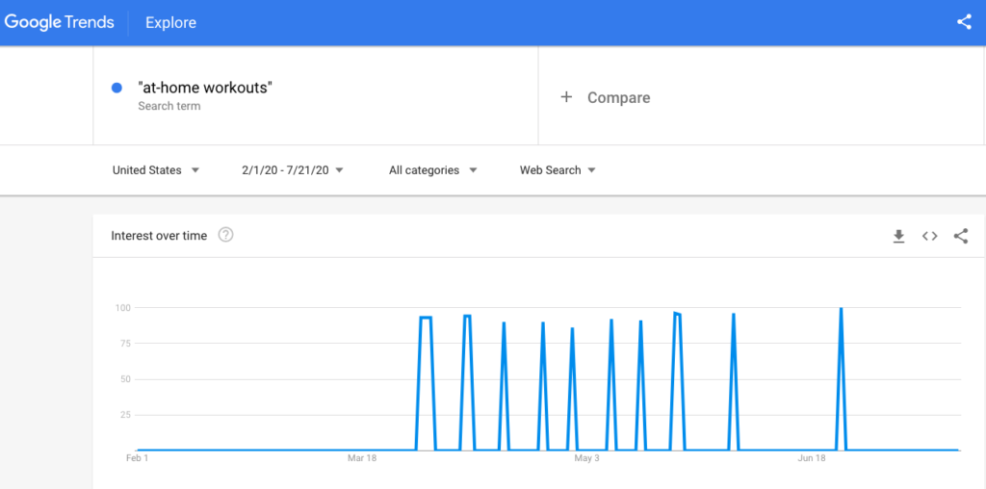
Task: Add a Compare search term
Action: [x=618, y=97]
